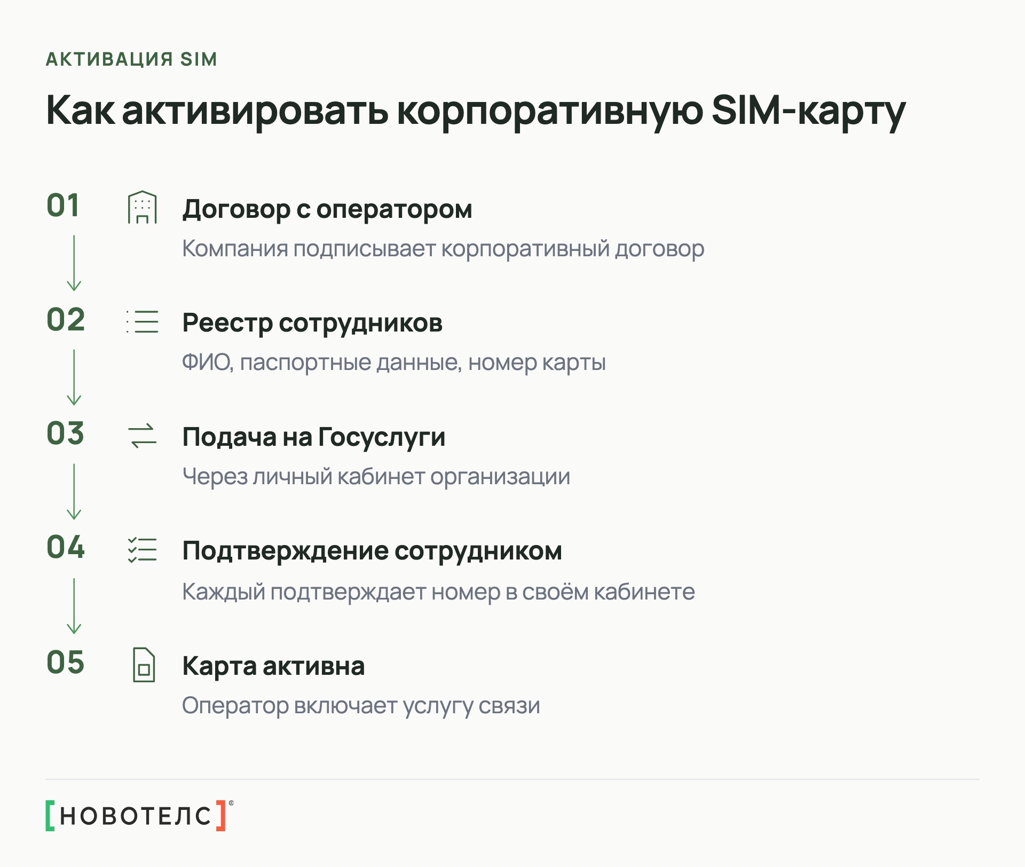Viewport: 1025px width, 867px height.
Task: Click the building icon beside Договор с оператором
Action: (x=143, y=207)
